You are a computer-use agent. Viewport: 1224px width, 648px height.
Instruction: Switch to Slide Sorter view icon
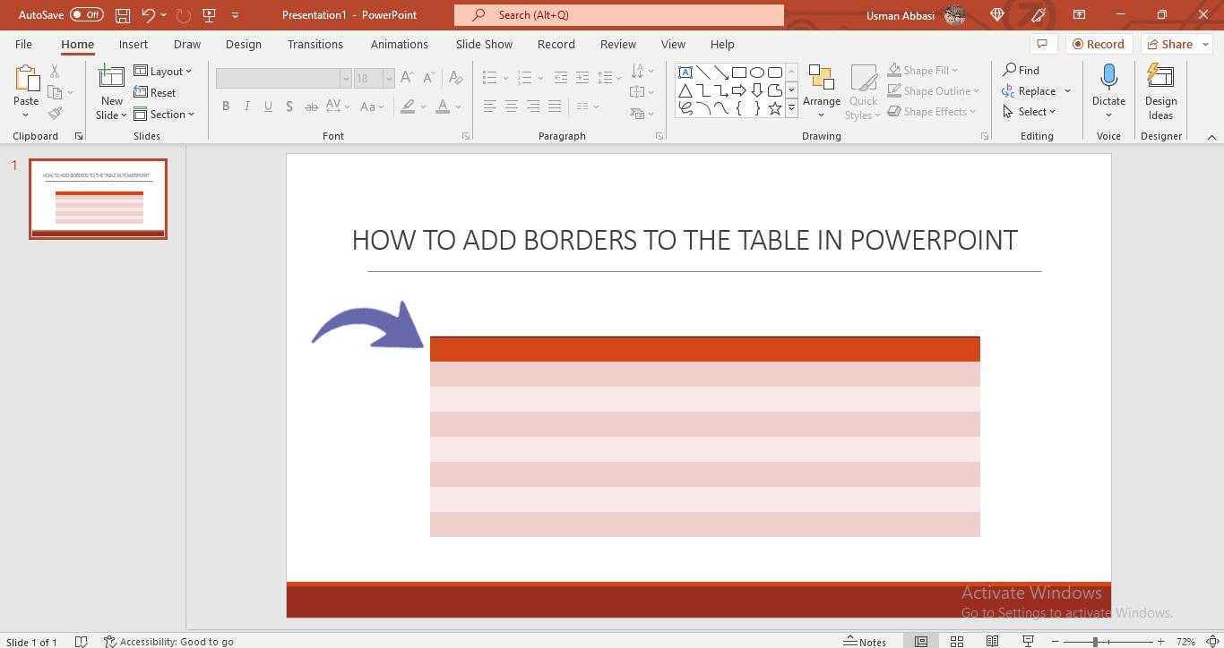[x=957, y=642]
